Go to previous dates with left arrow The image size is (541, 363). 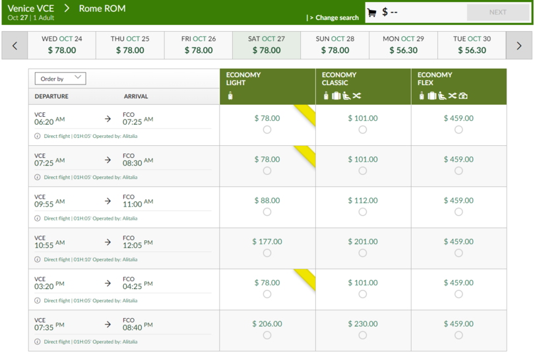[15, 46]
